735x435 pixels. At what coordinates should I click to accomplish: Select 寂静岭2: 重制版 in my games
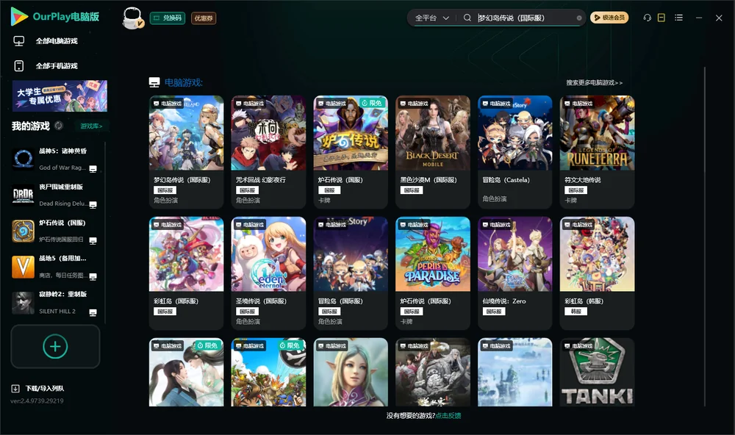point(54,303)
